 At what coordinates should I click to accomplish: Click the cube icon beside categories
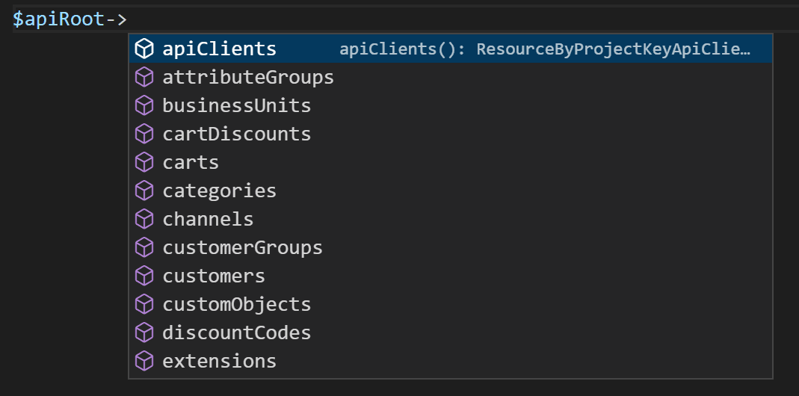(x=144, y=191)
